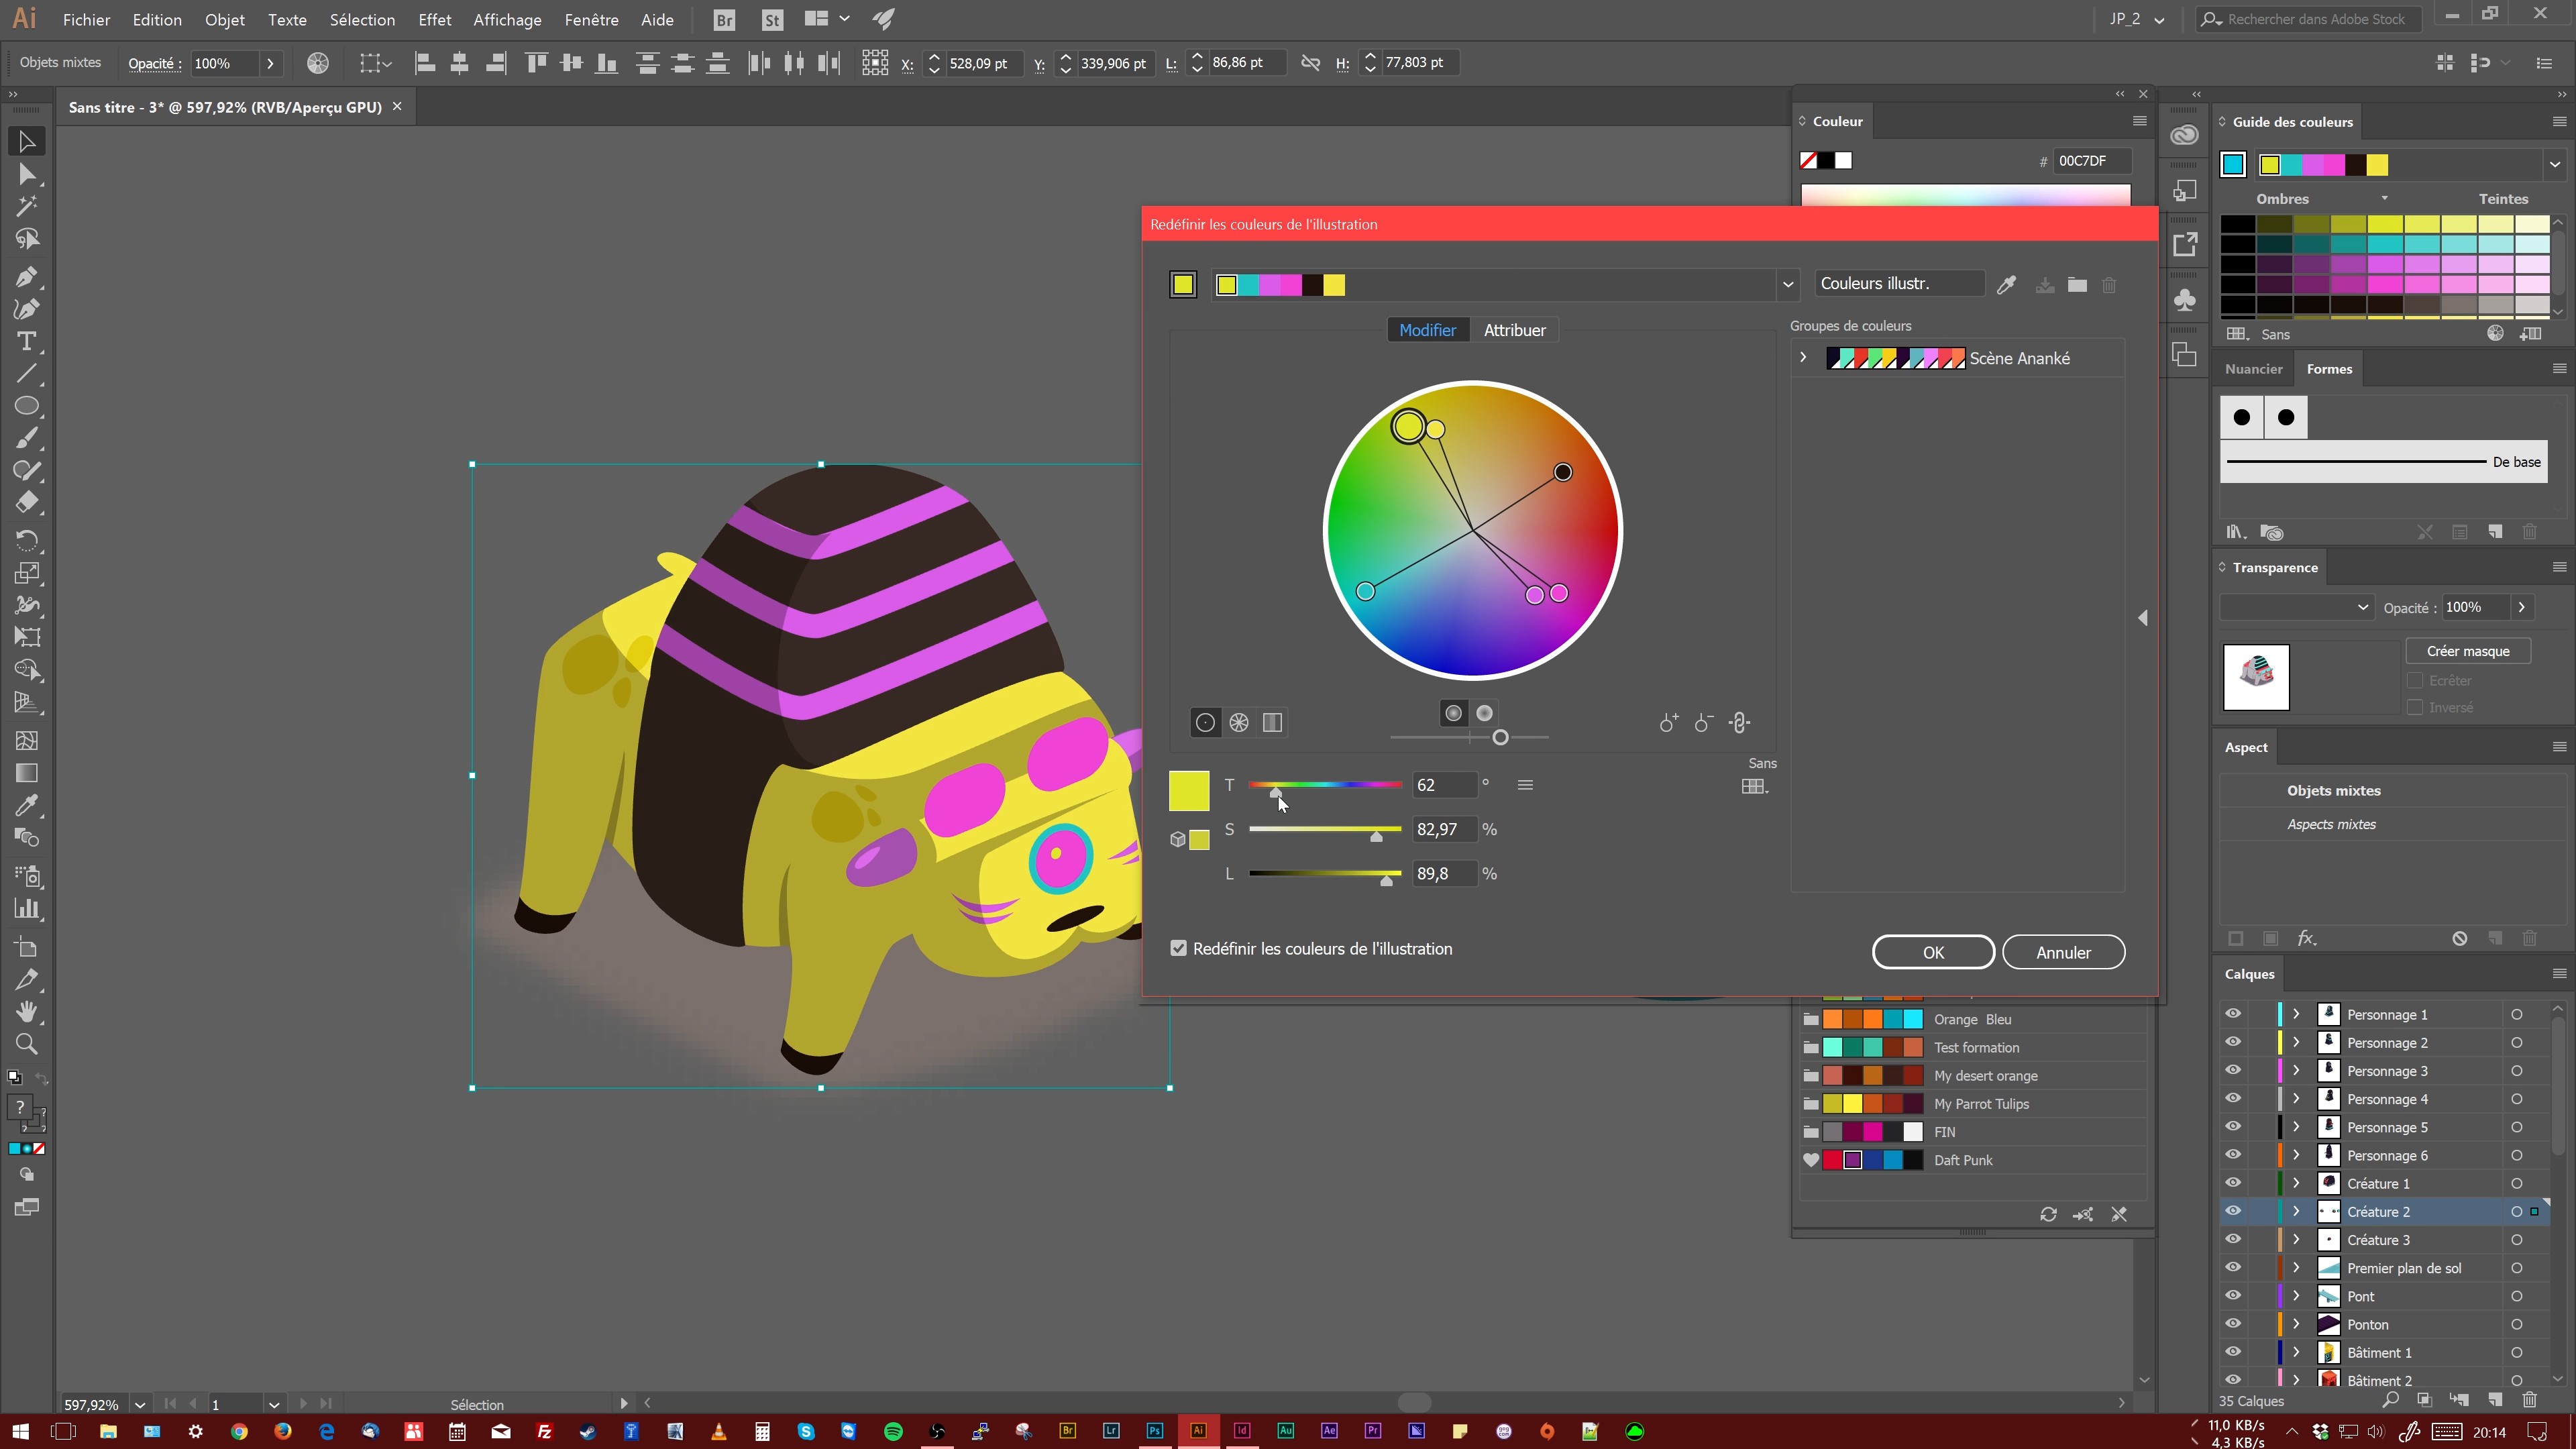
Task: Toggle visibility of Créature 2 layer
Action: point(2233,1210)
